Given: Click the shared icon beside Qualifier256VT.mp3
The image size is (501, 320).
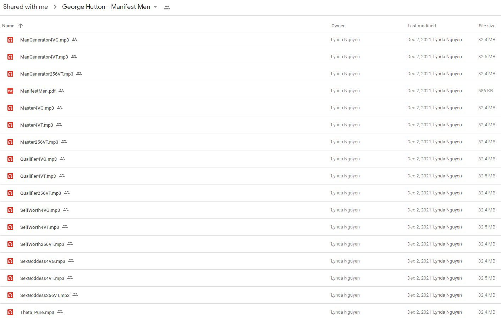Looking at the screenshot, I should pyautogui.click(x=67, y=193).
